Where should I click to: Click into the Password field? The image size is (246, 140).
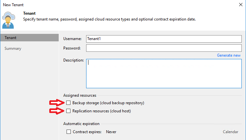(164, 48)
